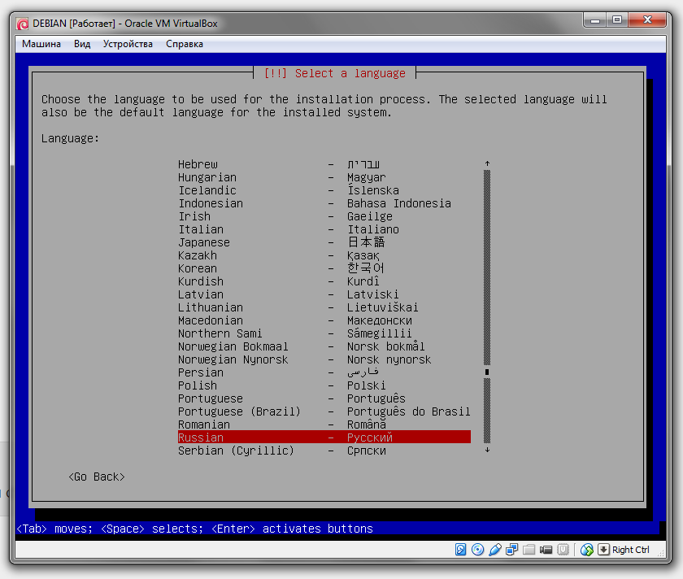The height and width of the screenshot is (579, 683).
Task: Select Lithuanian language row
Action: click(324, 307)
